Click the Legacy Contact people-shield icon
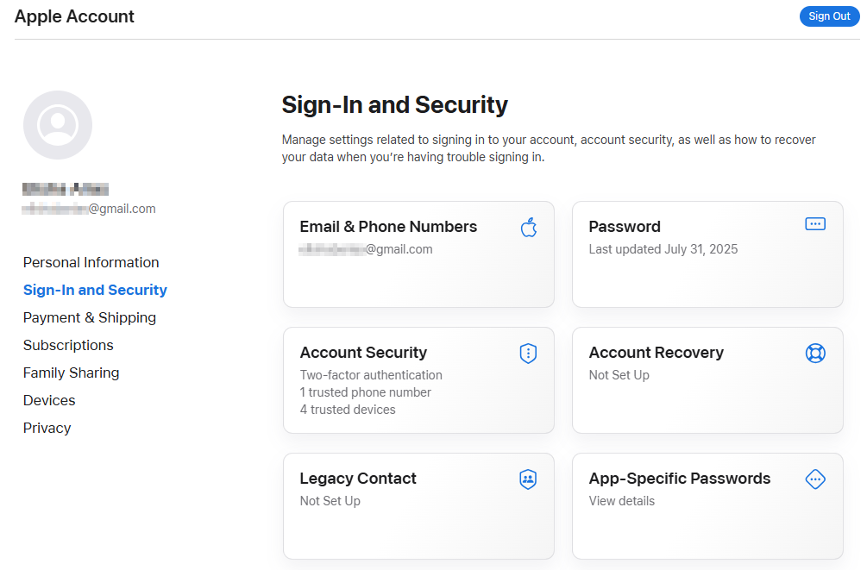This screenshot has height=570, width=867. 528,479
